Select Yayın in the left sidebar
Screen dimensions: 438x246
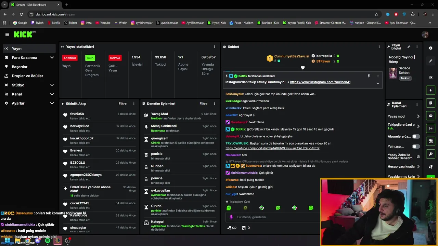[x=29, y=49]
